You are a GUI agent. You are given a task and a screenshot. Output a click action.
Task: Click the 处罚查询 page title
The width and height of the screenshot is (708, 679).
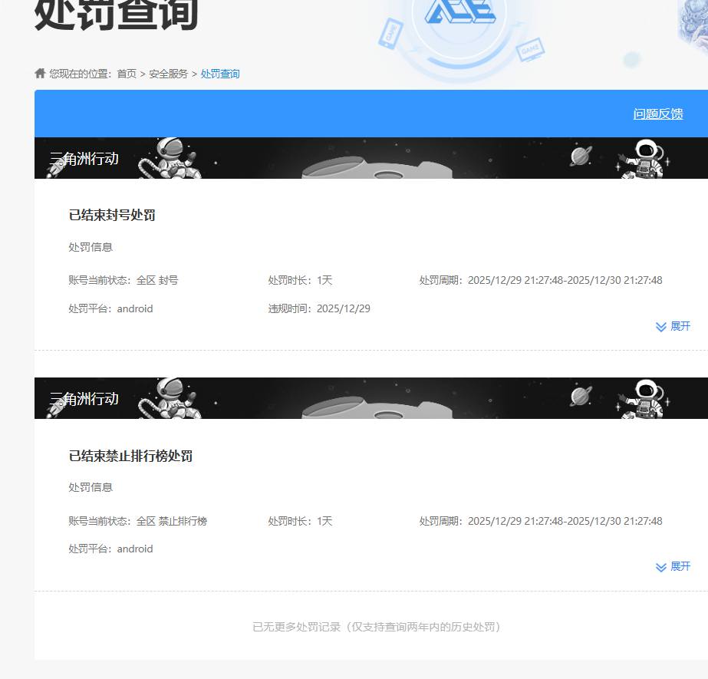click(x=116, y=14)
